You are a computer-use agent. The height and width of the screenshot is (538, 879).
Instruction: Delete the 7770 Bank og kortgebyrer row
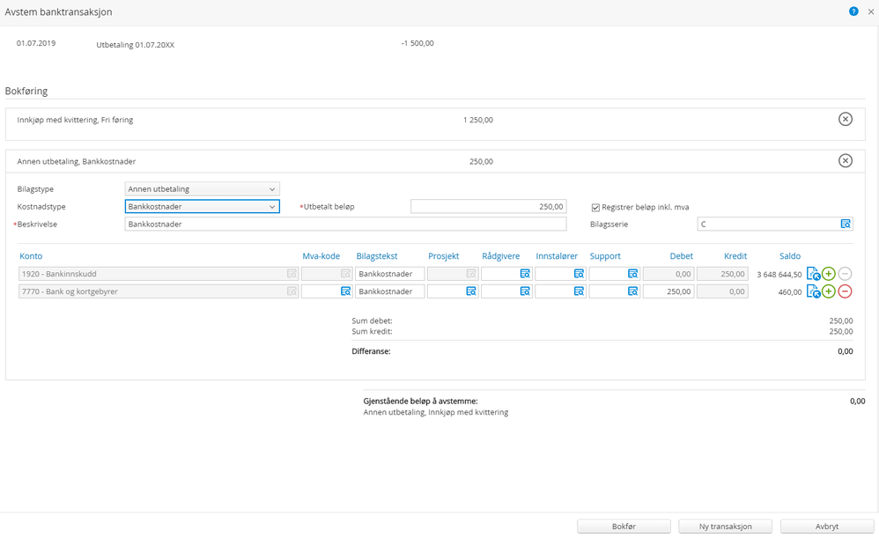(845, 291)
